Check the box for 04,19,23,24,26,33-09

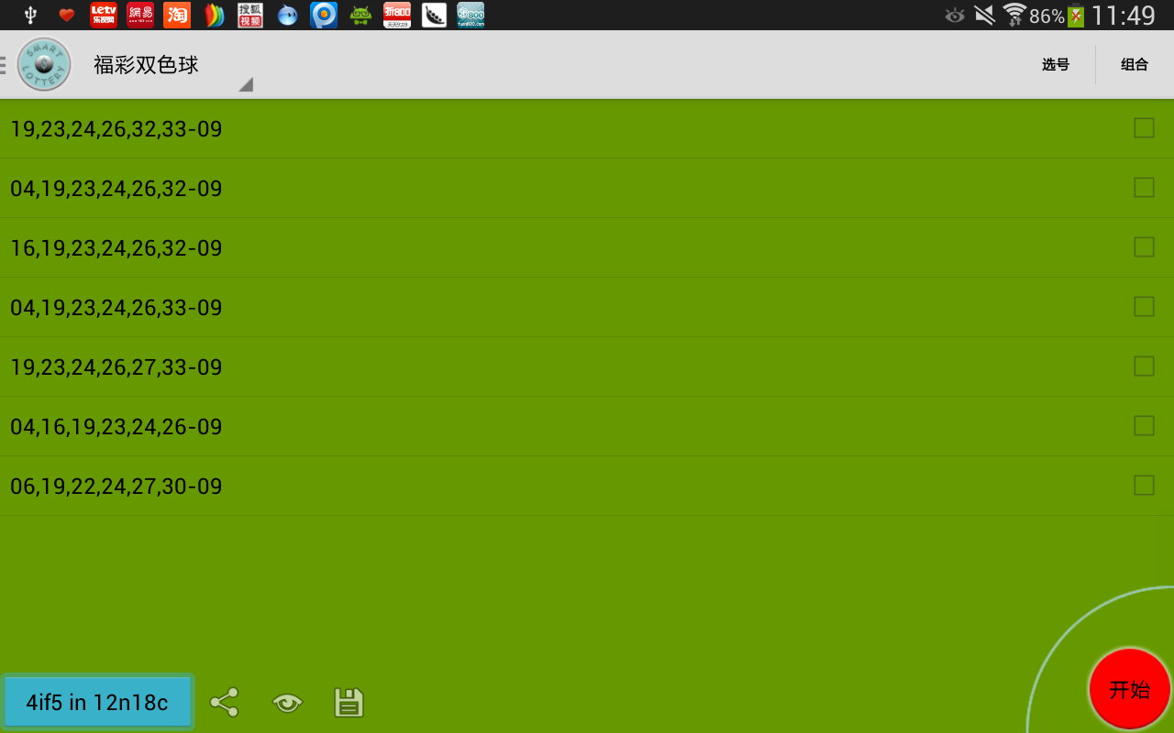[x=1144, y=307]
